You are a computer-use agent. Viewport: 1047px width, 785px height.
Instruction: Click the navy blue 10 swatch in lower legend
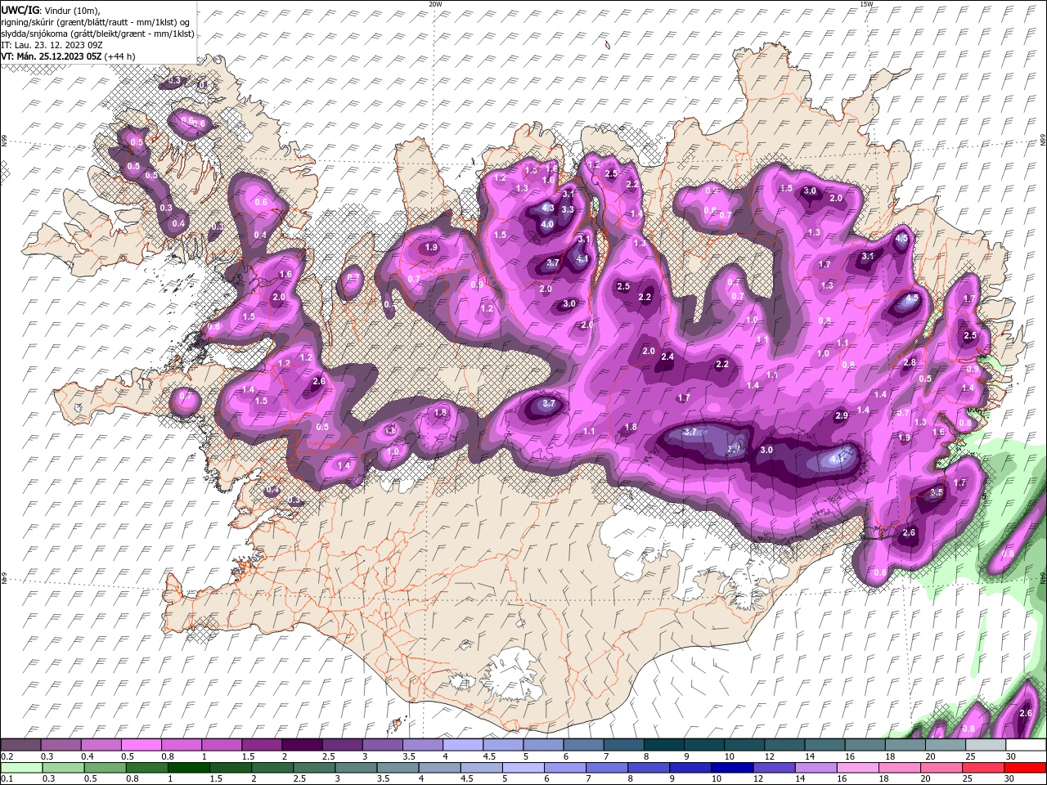[731, 767]
